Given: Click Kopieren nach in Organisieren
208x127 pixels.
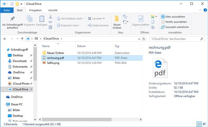Looking at the screenshot, I should click(x=69, y=25).
